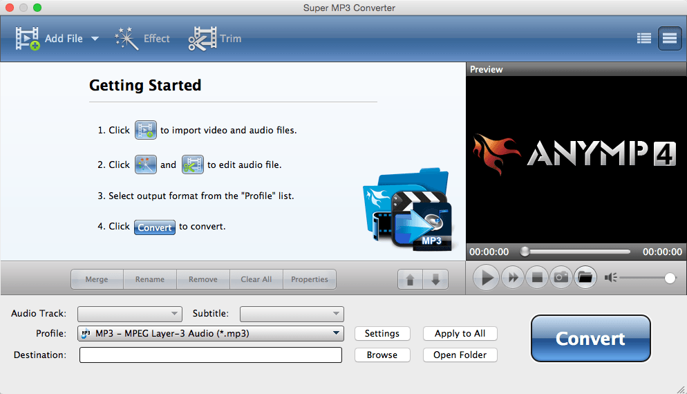The image size is (687, 394).
Task: Click effect icon in step 2
Action: click(145, 165)
